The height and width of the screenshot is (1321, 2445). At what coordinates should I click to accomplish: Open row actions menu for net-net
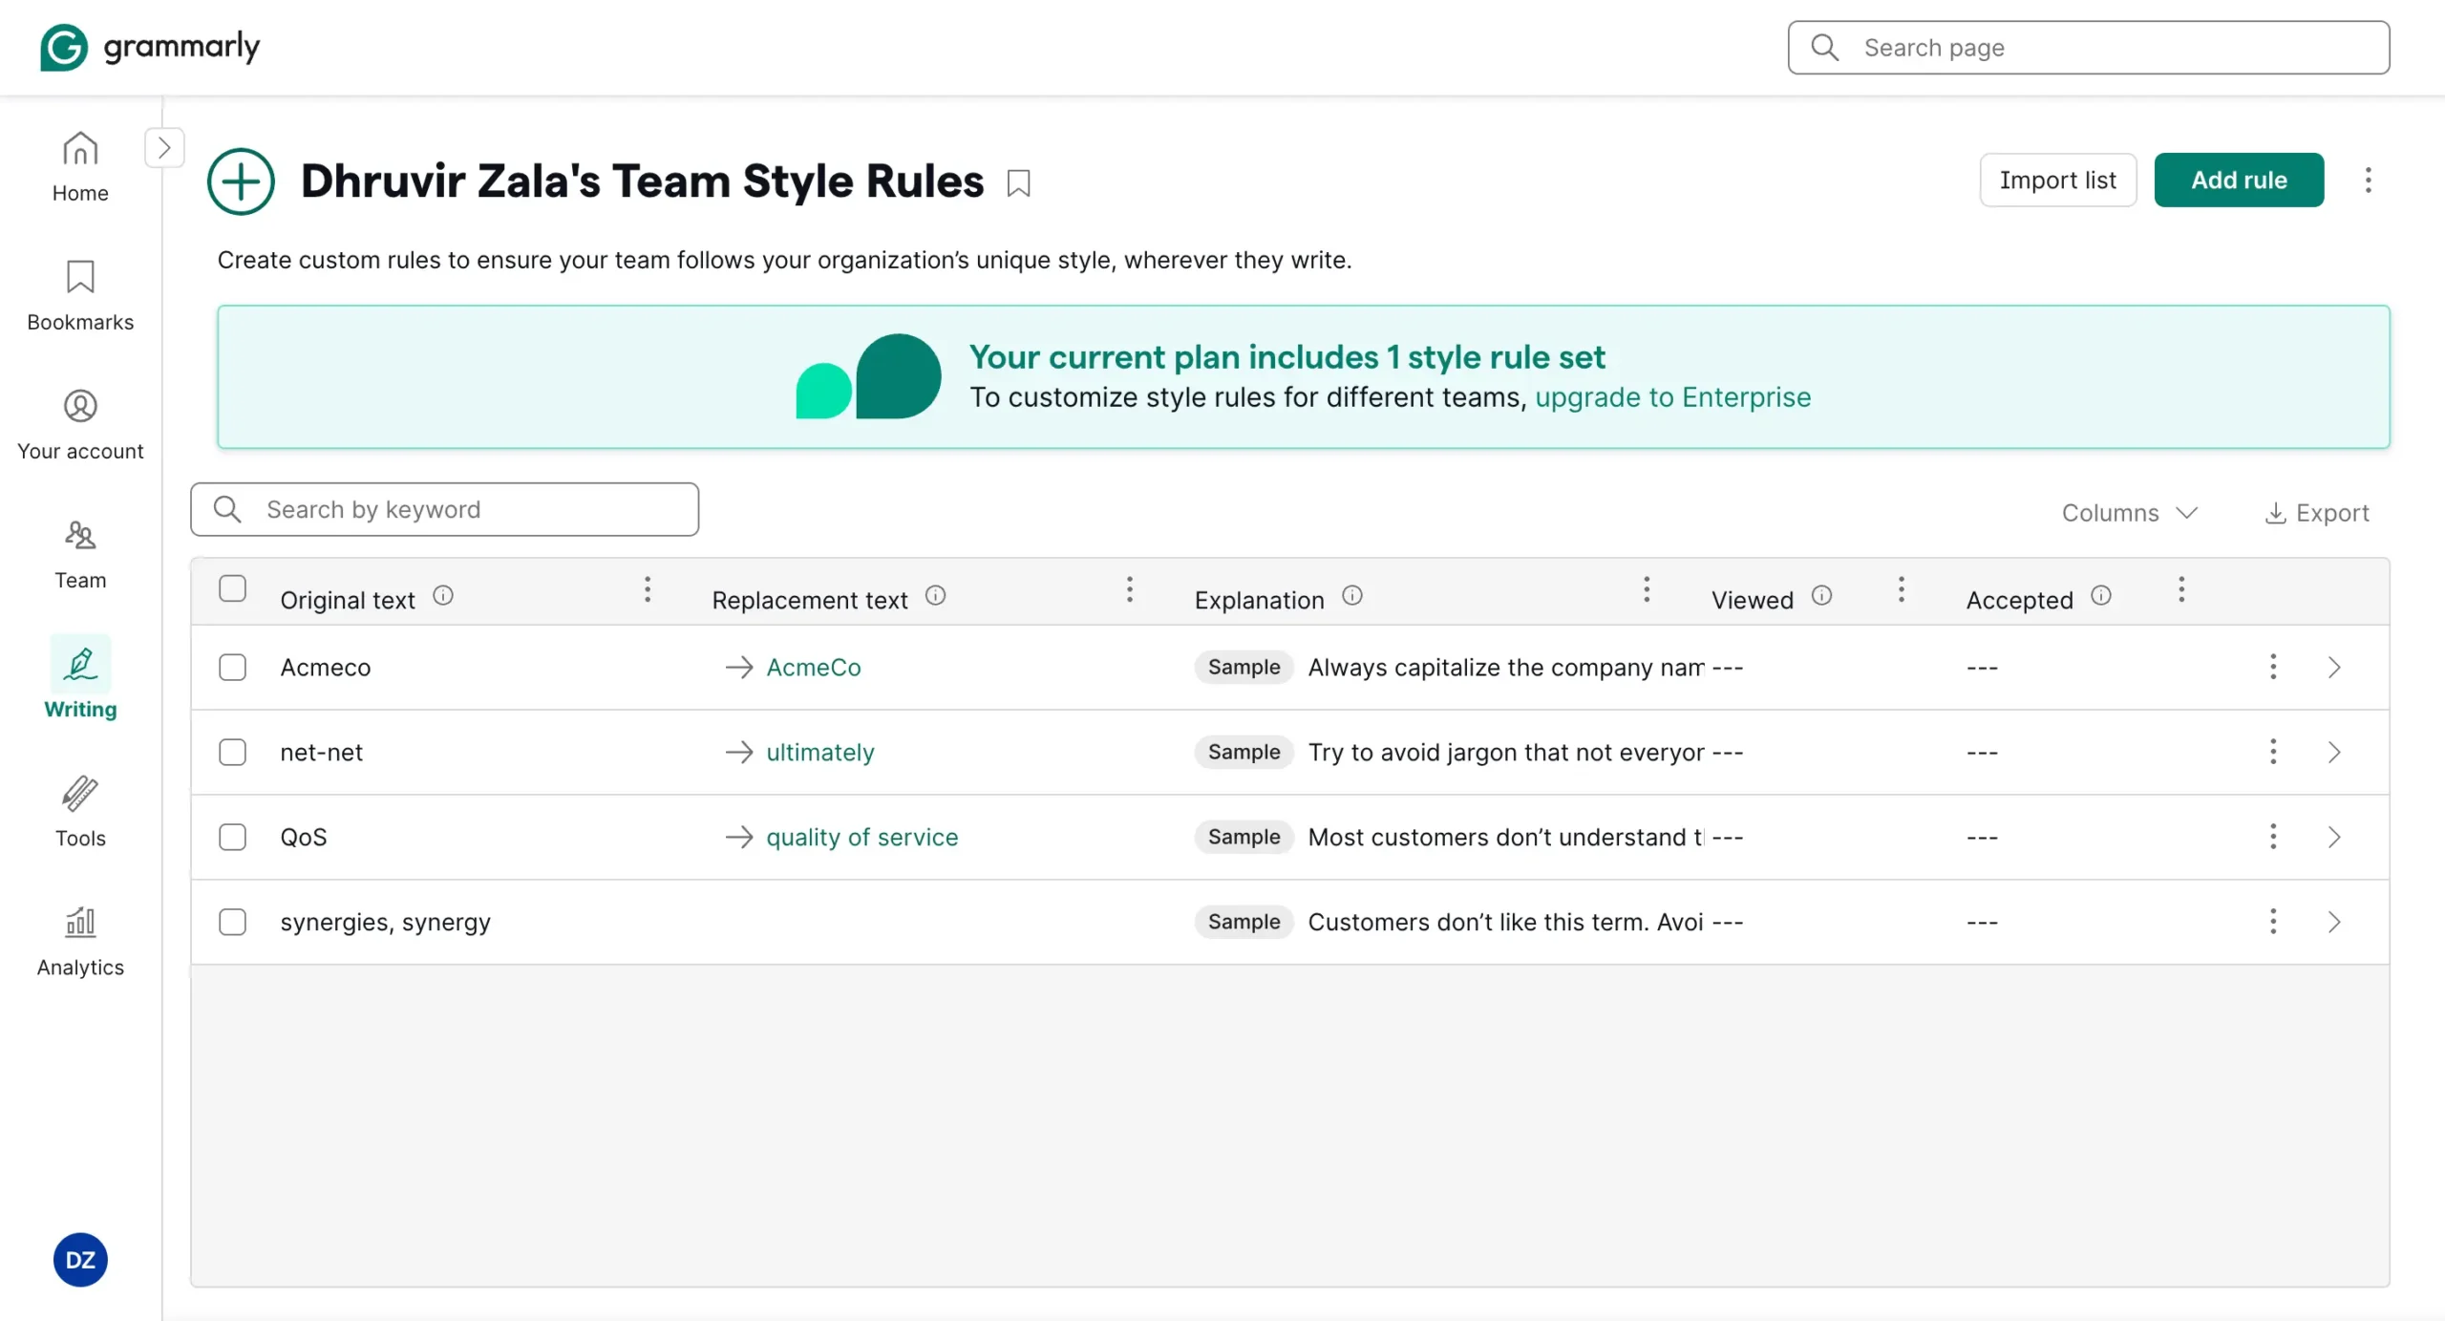tap(2273, 752)
